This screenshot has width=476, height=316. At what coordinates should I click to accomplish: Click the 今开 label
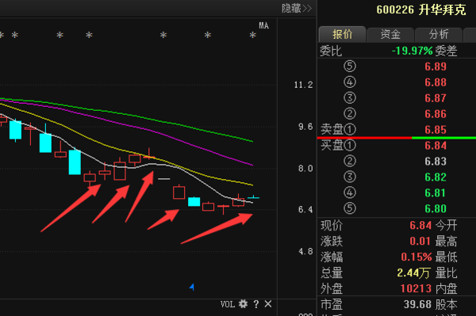[446, 226]
